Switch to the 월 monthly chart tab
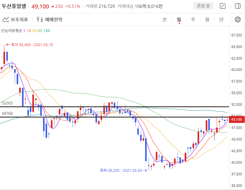This screenshot has height=190, width=245. click(x=207, y=19)
